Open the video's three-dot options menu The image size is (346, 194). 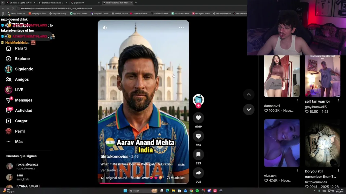tap(181, 27)
